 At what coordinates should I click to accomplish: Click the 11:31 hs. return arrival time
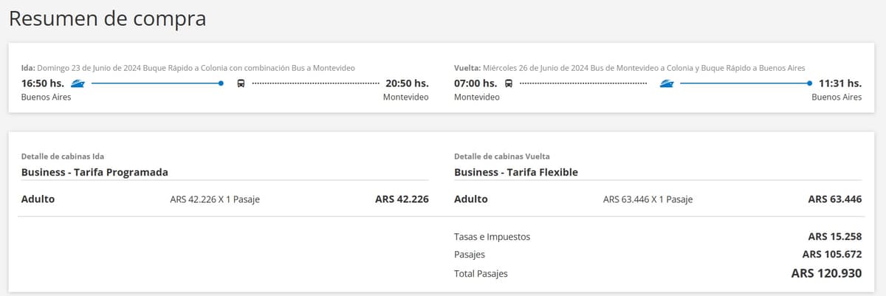(x=839, y=83)
